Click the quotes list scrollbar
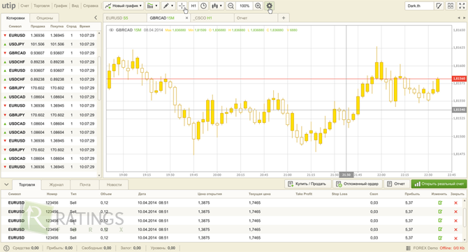 click(99, 78)
